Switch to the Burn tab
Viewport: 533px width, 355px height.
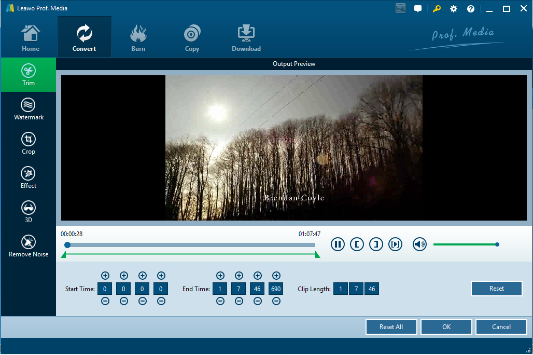pos(138,39)
